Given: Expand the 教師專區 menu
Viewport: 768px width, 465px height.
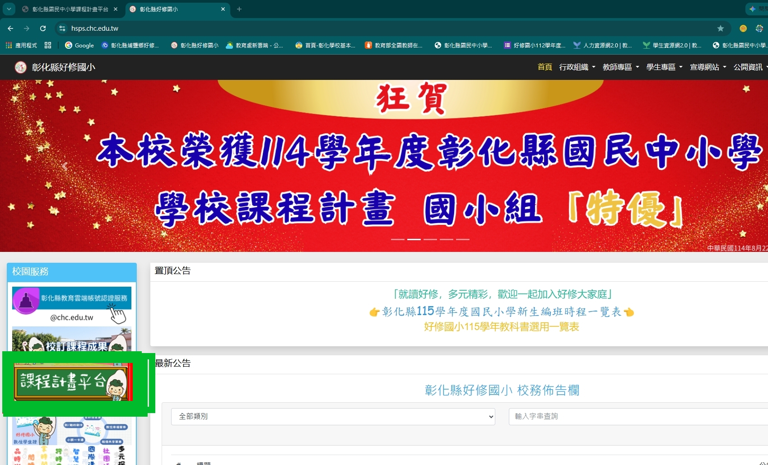Looking at the screenshot, I should pyautogui.click(x=621, y=67).
